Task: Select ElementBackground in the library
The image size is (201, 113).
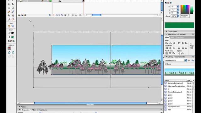Action: click(175, 92)
